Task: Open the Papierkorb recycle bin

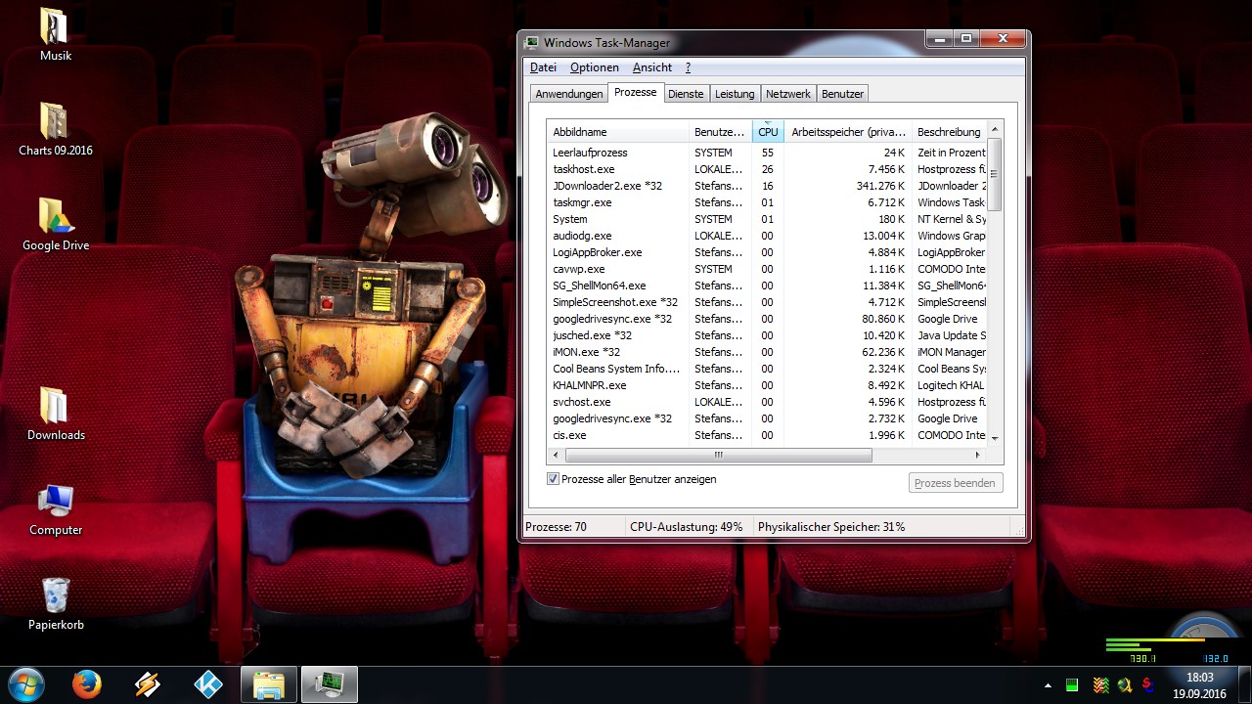Action: (x=56, y=603)
